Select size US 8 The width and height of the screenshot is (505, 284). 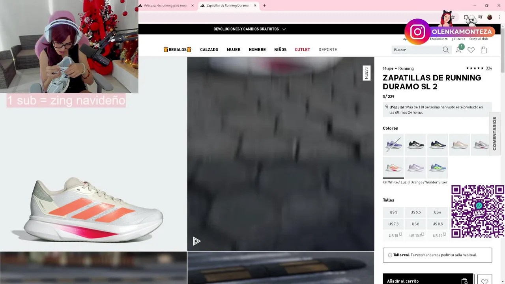pos(415,224)
